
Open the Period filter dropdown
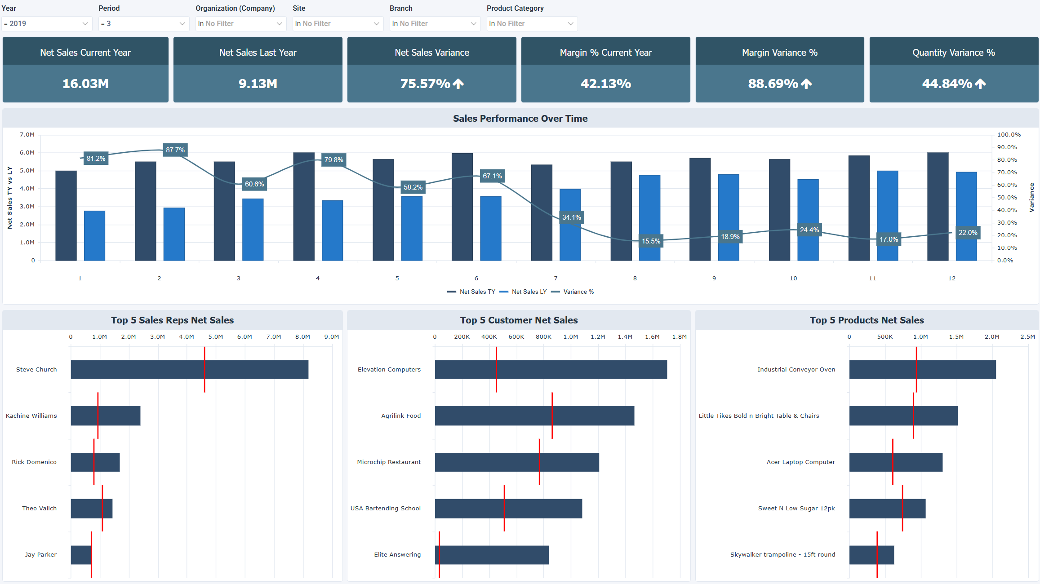(143, 23)
